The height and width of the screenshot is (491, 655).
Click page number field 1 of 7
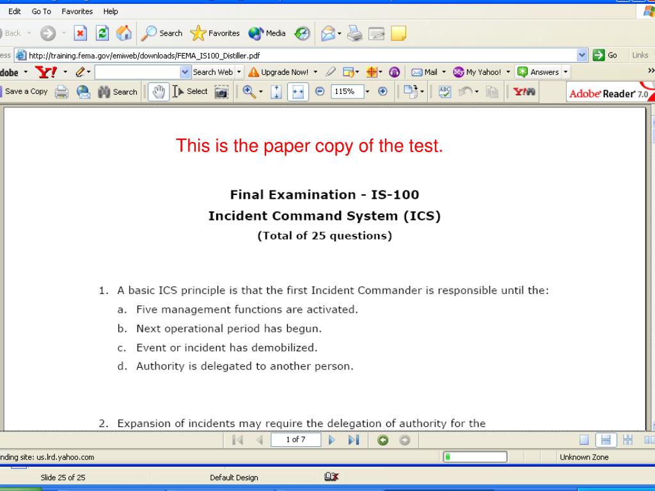(x=296, y=440)
